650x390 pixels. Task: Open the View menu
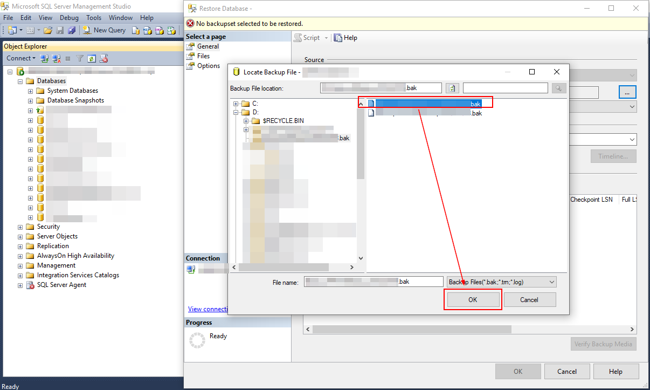[46, 18]
